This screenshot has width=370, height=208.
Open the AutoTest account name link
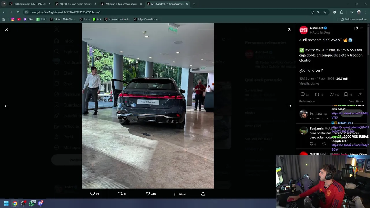coord(316,28)
